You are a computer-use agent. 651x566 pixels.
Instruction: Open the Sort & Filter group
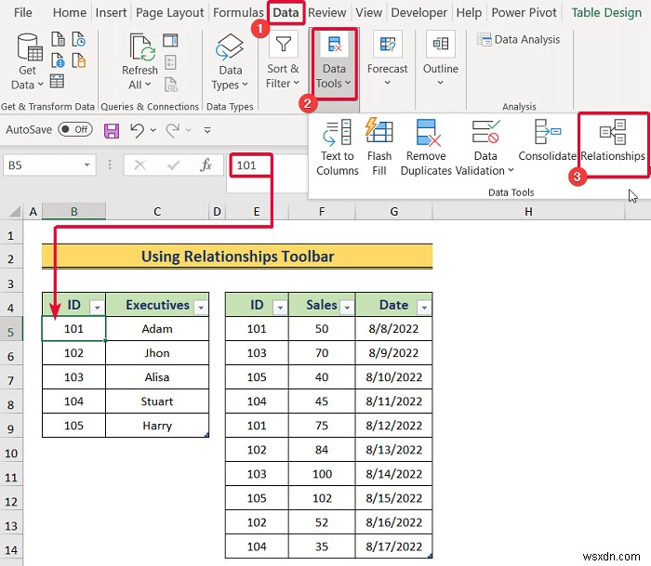pyautogui.click(x=283, y=60)
